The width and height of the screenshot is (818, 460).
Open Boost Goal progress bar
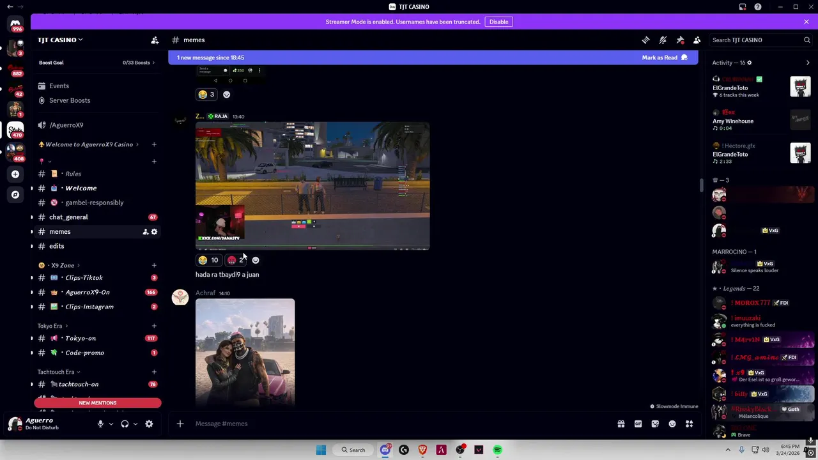coord(96,63)
